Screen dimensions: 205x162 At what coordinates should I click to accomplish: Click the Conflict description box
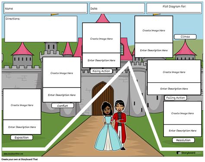[x=62, y=95]
